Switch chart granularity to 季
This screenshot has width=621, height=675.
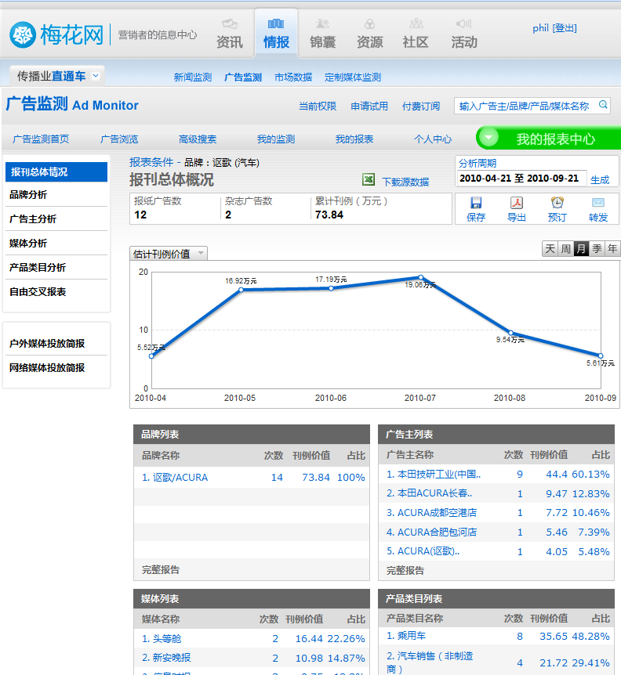[x=597, y=248]
